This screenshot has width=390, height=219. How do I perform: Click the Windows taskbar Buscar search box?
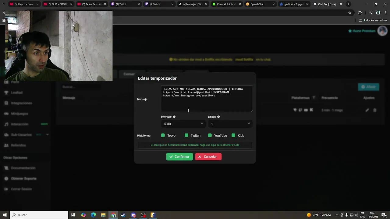(x=39, y=215)
